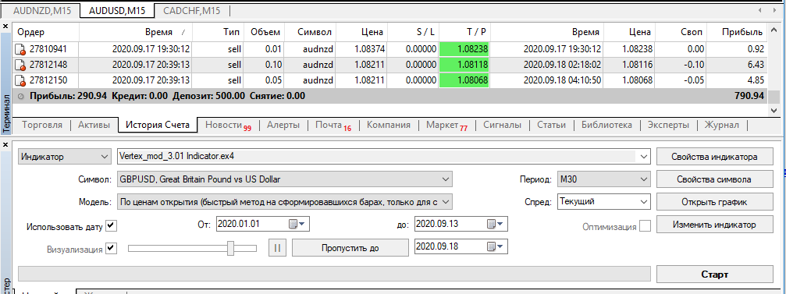Close the Terminal panel with X
The width and height of the screenshot is (786, 294).
pos(5,26)
